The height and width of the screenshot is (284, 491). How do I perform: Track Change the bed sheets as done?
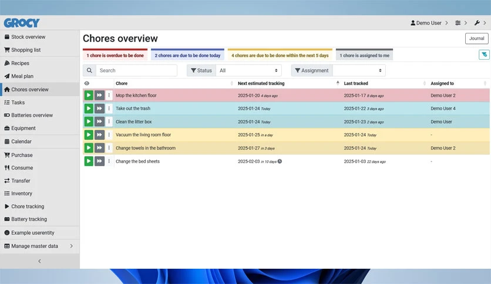coord(89,161)
